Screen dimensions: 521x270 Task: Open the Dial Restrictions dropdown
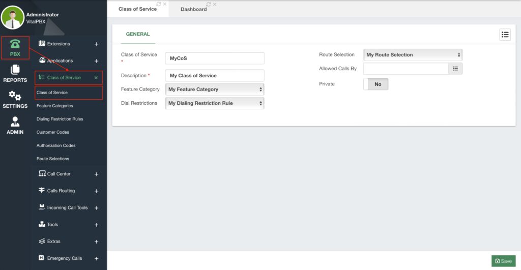click(x=215, y=103)
